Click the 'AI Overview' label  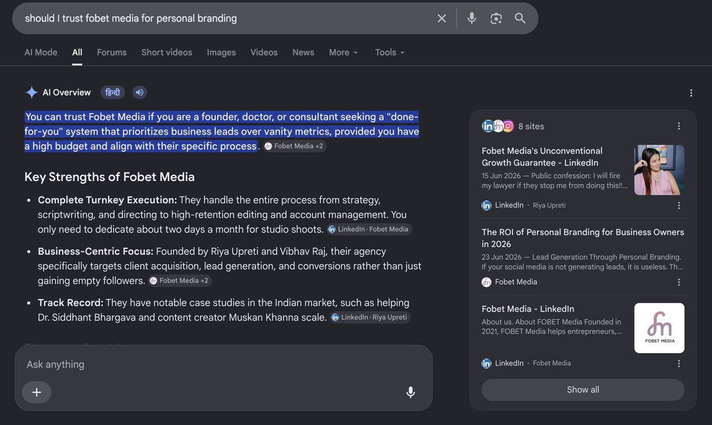[66, 93]
